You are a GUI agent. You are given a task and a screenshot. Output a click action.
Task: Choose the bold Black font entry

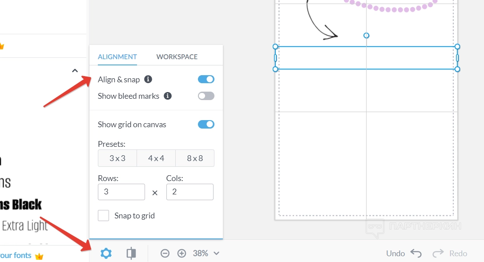click(20, 205)
